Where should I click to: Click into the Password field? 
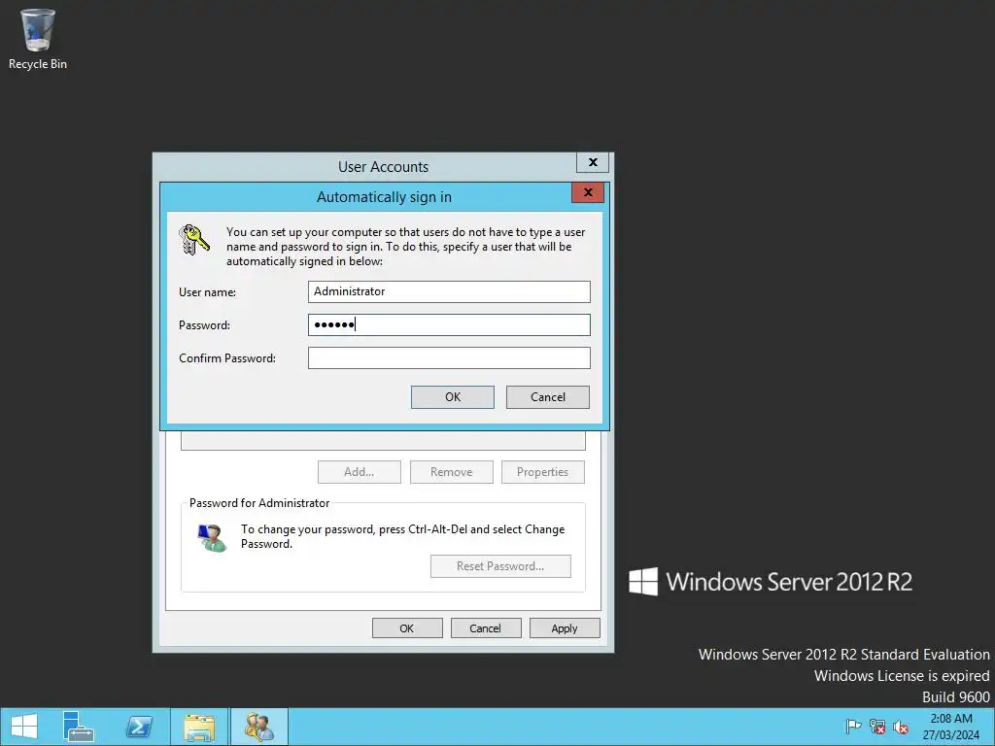point(449,324)
